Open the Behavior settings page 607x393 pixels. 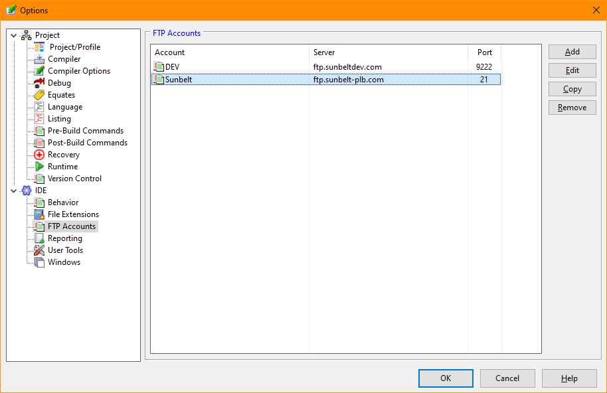(63, 202)
